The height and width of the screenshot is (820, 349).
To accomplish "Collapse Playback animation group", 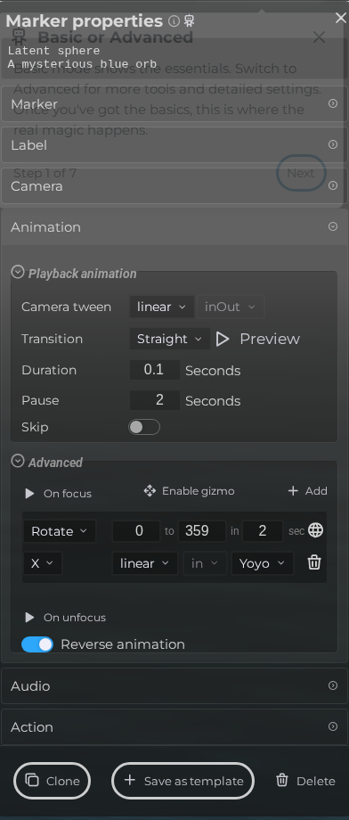I will click(x=18, y=273).
